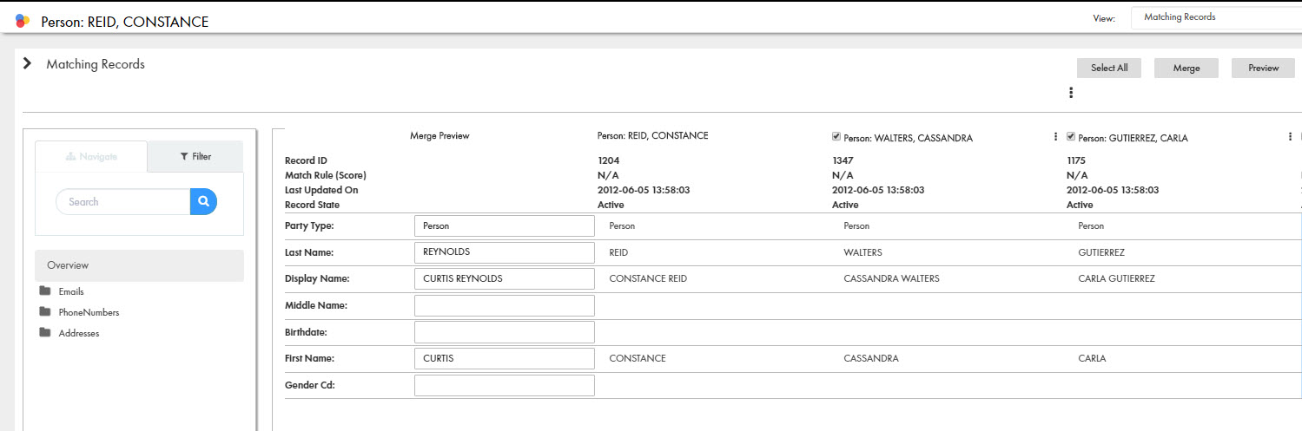The image size is (1302, 431).
Task: Collapse the Matching Records section chevron
Action: [27, 63]
